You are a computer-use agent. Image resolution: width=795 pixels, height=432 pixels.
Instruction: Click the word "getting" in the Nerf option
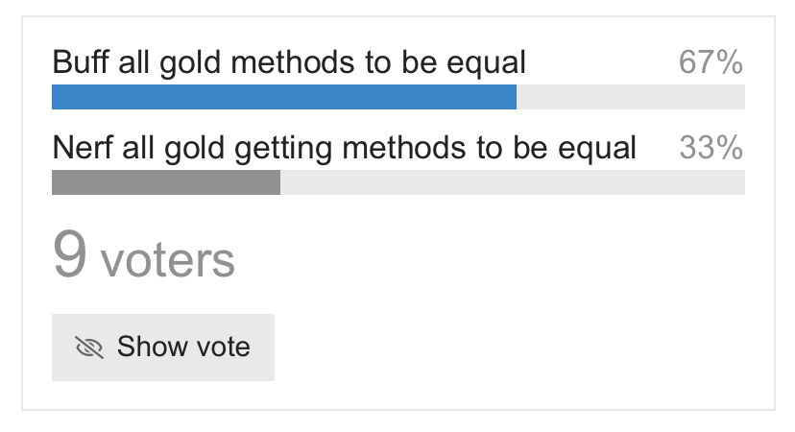(283, 149)
